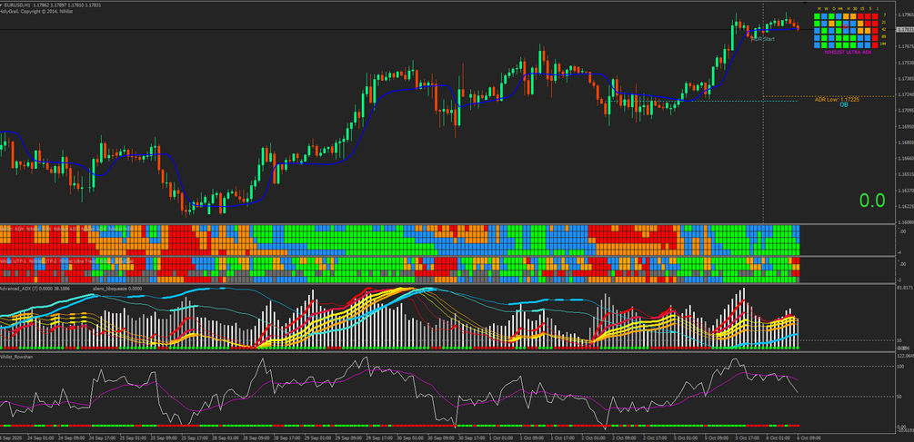
Task: Open the dropdown arrow beside EURUSD,H1
Action: 3,4
